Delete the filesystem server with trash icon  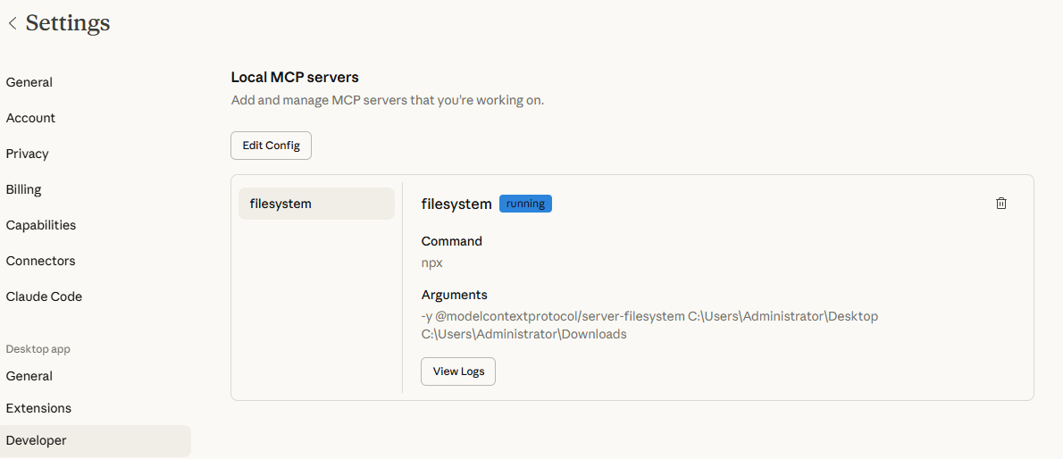click(x=1000, y=204)
